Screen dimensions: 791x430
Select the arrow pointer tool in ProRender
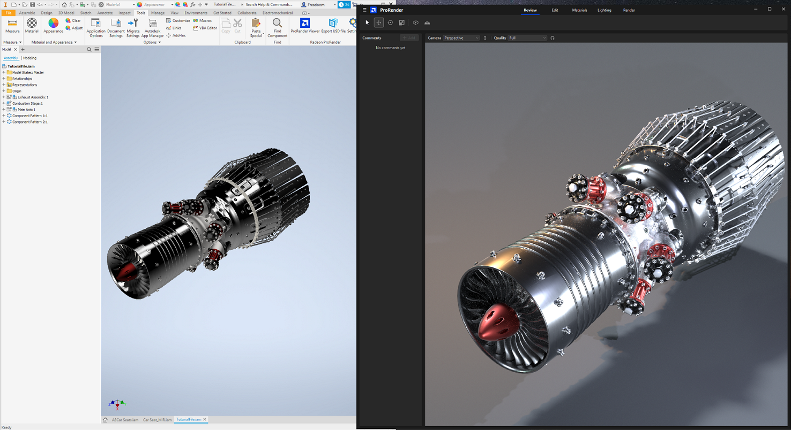coord(367,23)
